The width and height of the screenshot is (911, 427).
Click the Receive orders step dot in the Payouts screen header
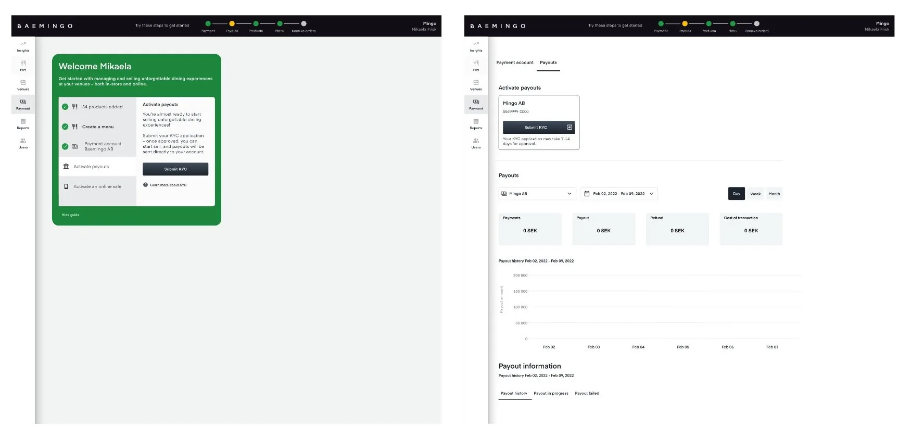tap(756, 23)
